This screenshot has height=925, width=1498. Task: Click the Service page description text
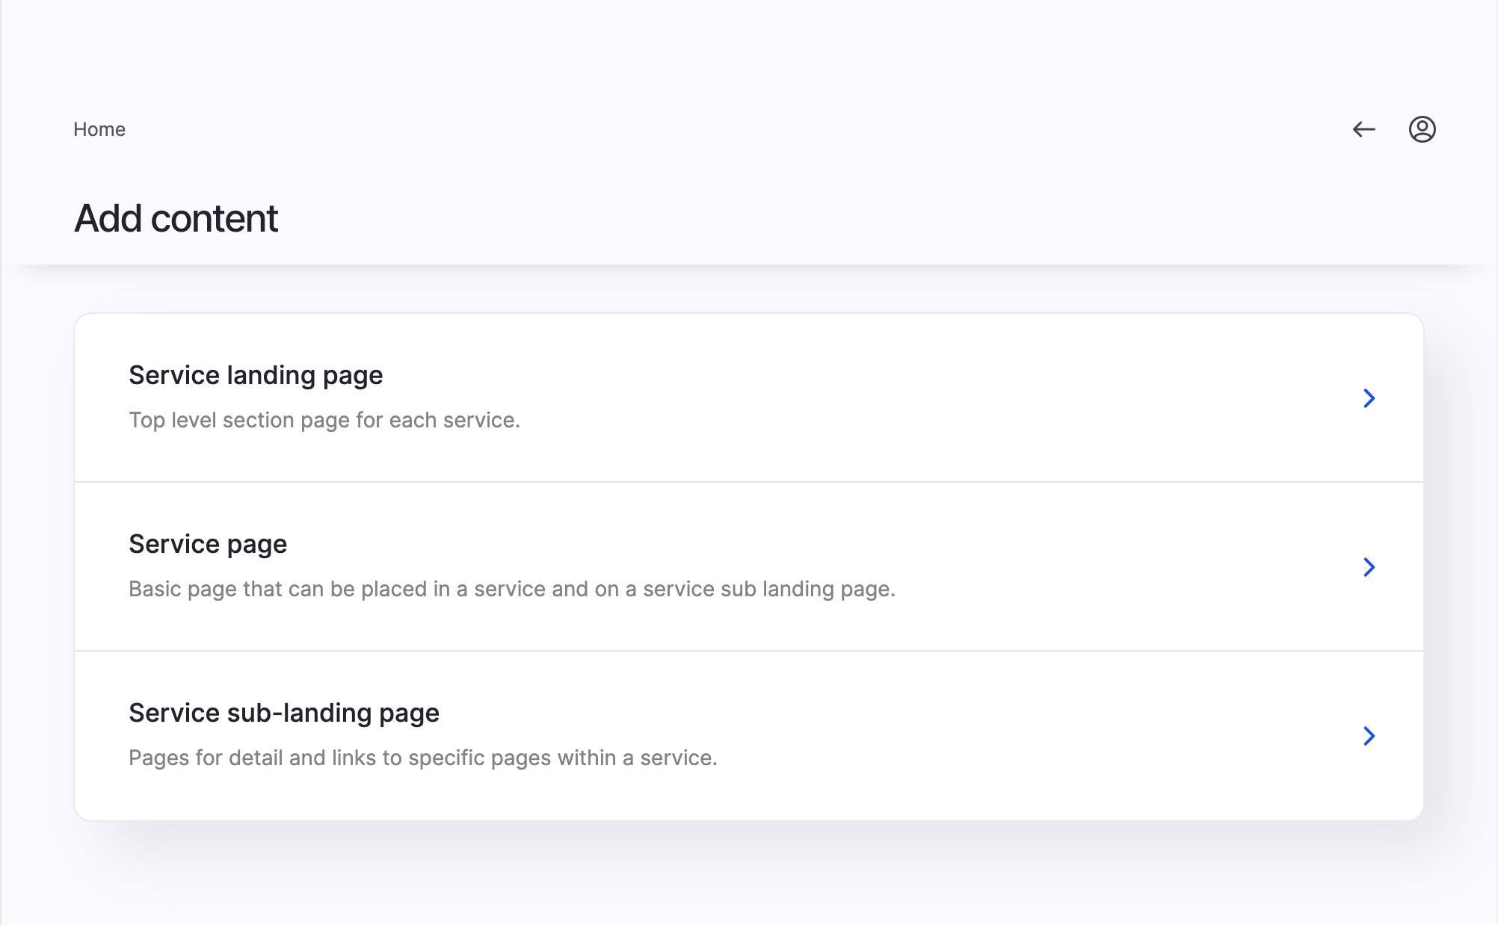coord(511,589)
